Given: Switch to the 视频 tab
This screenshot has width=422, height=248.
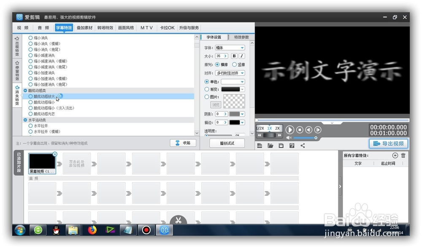Looking at the screenshot, I should click(x=23, y=28).
